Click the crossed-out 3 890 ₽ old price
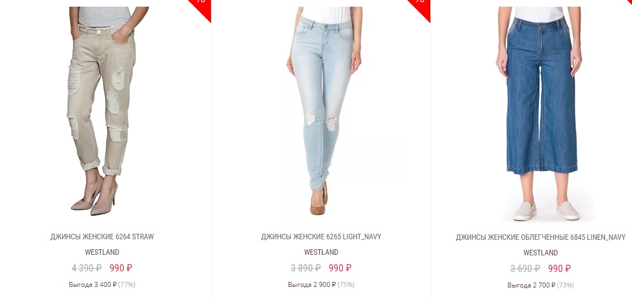 pyautogui.click(x=306, y=268)
